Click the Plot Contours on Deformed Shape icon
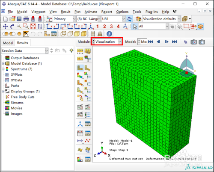Viewport: 214px width, 172px height. (x=80, y=75)
